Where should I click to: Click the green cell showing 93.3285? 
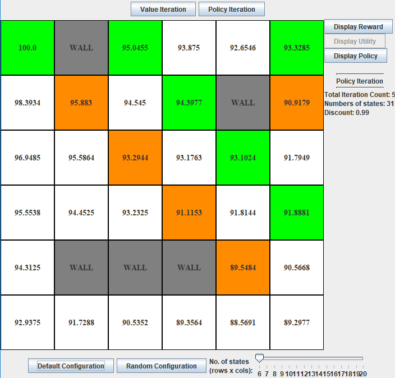297,48
